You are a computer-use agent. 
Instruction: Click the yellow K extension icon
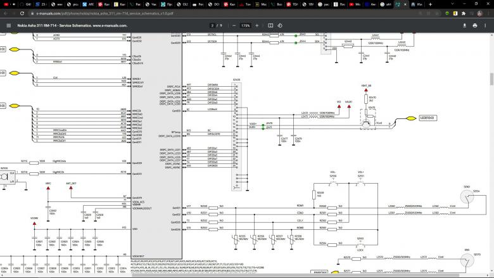click(455, 13)
